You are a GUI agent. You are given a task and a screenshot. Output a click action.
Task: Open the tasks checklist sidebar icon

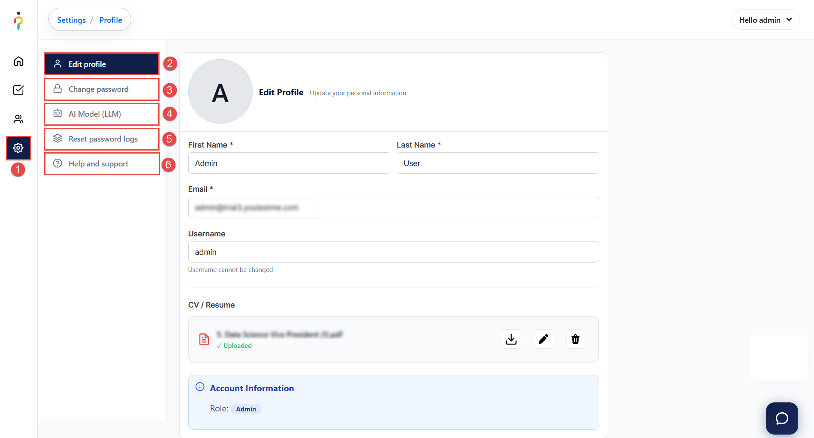18,90
